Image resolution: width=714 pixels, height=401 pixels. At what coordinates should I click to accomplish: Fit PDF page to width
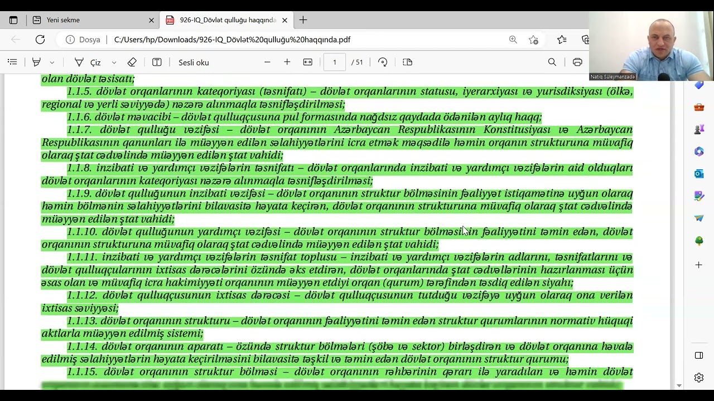(307, 62)
